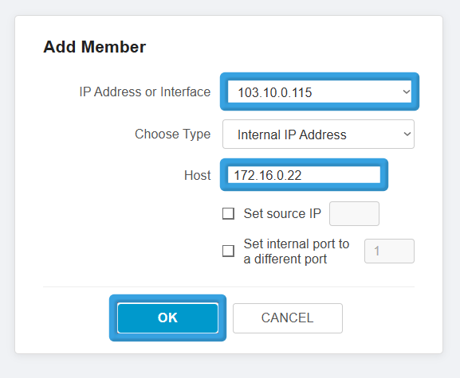Click the Add Member dialog title
The width and height of the screenshot is (460, 378).
click(x=94, y=47)
